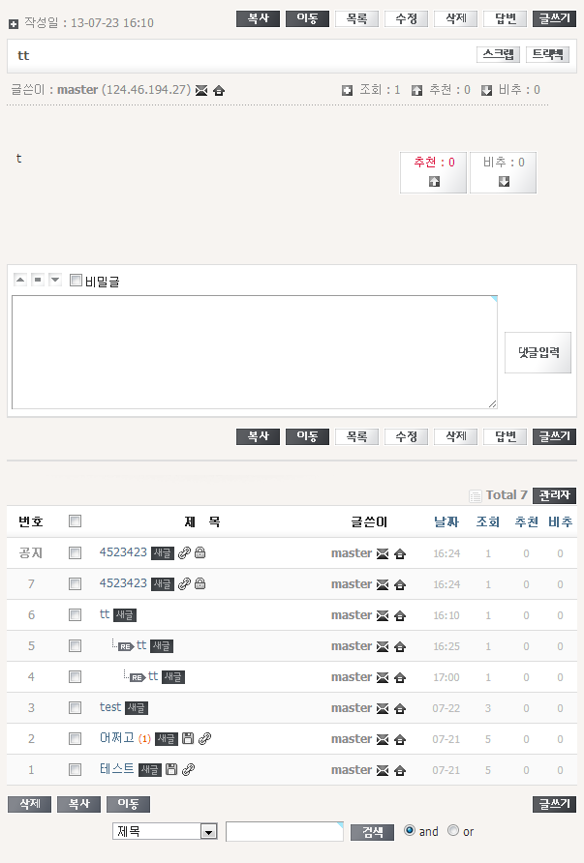This screenshot has width=584, height=863.
Task: Shrink comment box with the down triangle
Action: (54, 280)
